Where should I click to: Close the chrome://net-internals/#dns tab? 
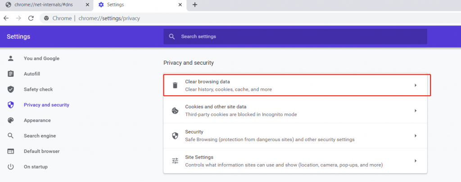point(87,4)
